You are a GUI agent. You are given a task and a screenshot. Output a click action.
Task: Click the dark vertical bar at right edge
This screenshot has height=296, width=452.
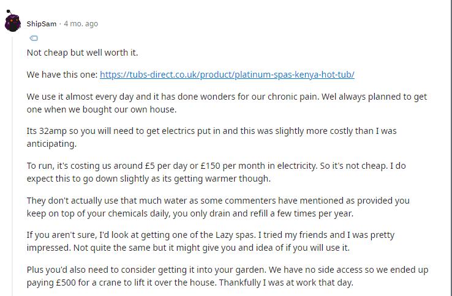[451, 148]
